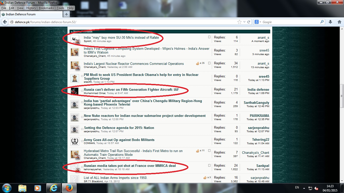Open New Nuke reactors submarine thread
344x193 pixels.
coord(145,116)
